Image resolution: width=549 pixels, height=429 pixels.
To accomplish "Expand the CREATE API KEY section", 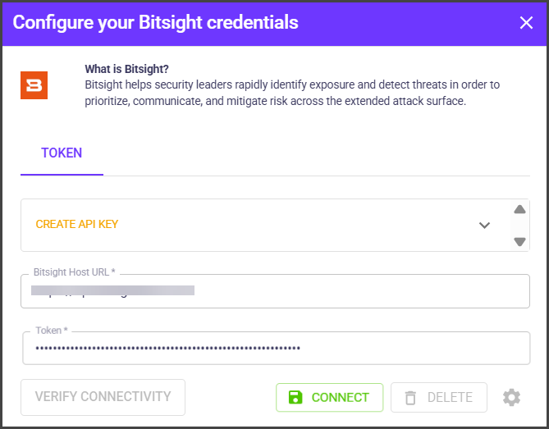I will click(77, 225).
